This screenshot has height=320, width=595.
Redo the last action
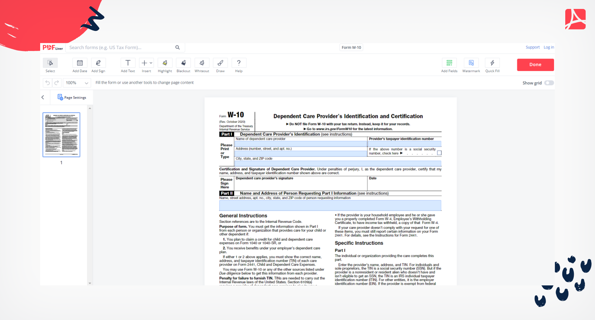point(57,83)
